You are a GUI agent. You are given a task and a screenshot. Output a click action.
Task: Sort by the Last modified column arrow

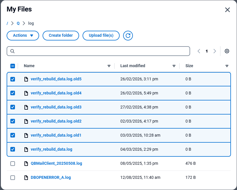(x=174, y=66)
